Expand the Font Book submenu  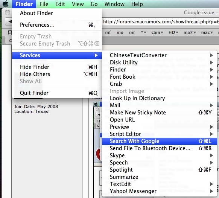point(160,77)
